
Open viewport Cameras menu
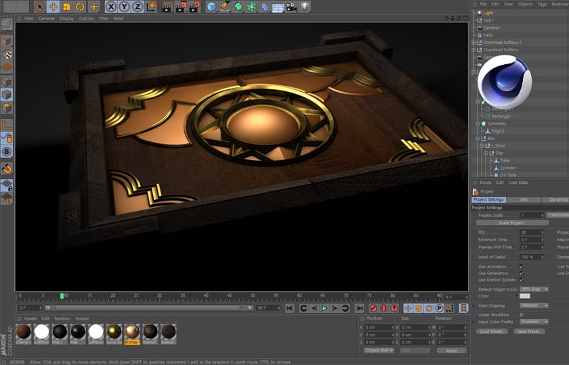tap(47, 18)
